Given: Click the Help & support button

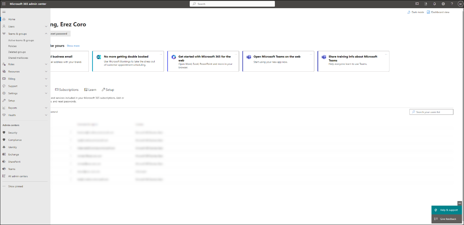Looking at the screenshot, I should click(446, 210).
